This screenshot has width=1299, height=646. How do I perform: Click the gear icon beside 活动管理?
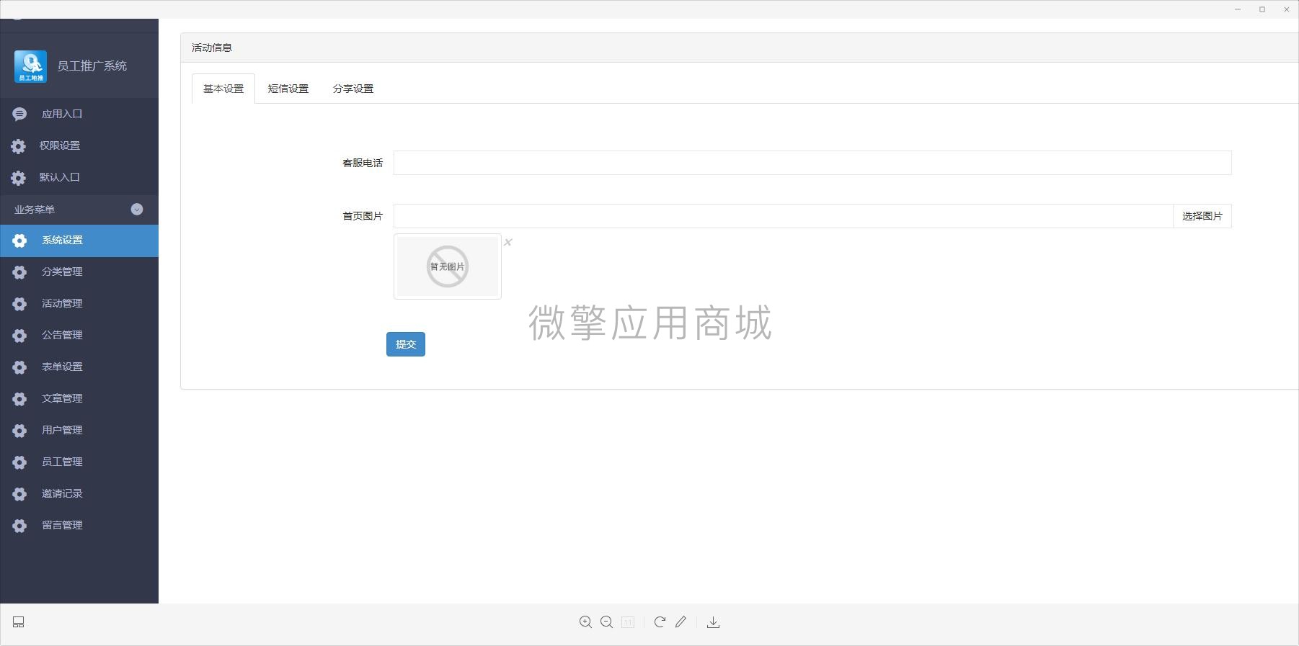tap(19, 304)
